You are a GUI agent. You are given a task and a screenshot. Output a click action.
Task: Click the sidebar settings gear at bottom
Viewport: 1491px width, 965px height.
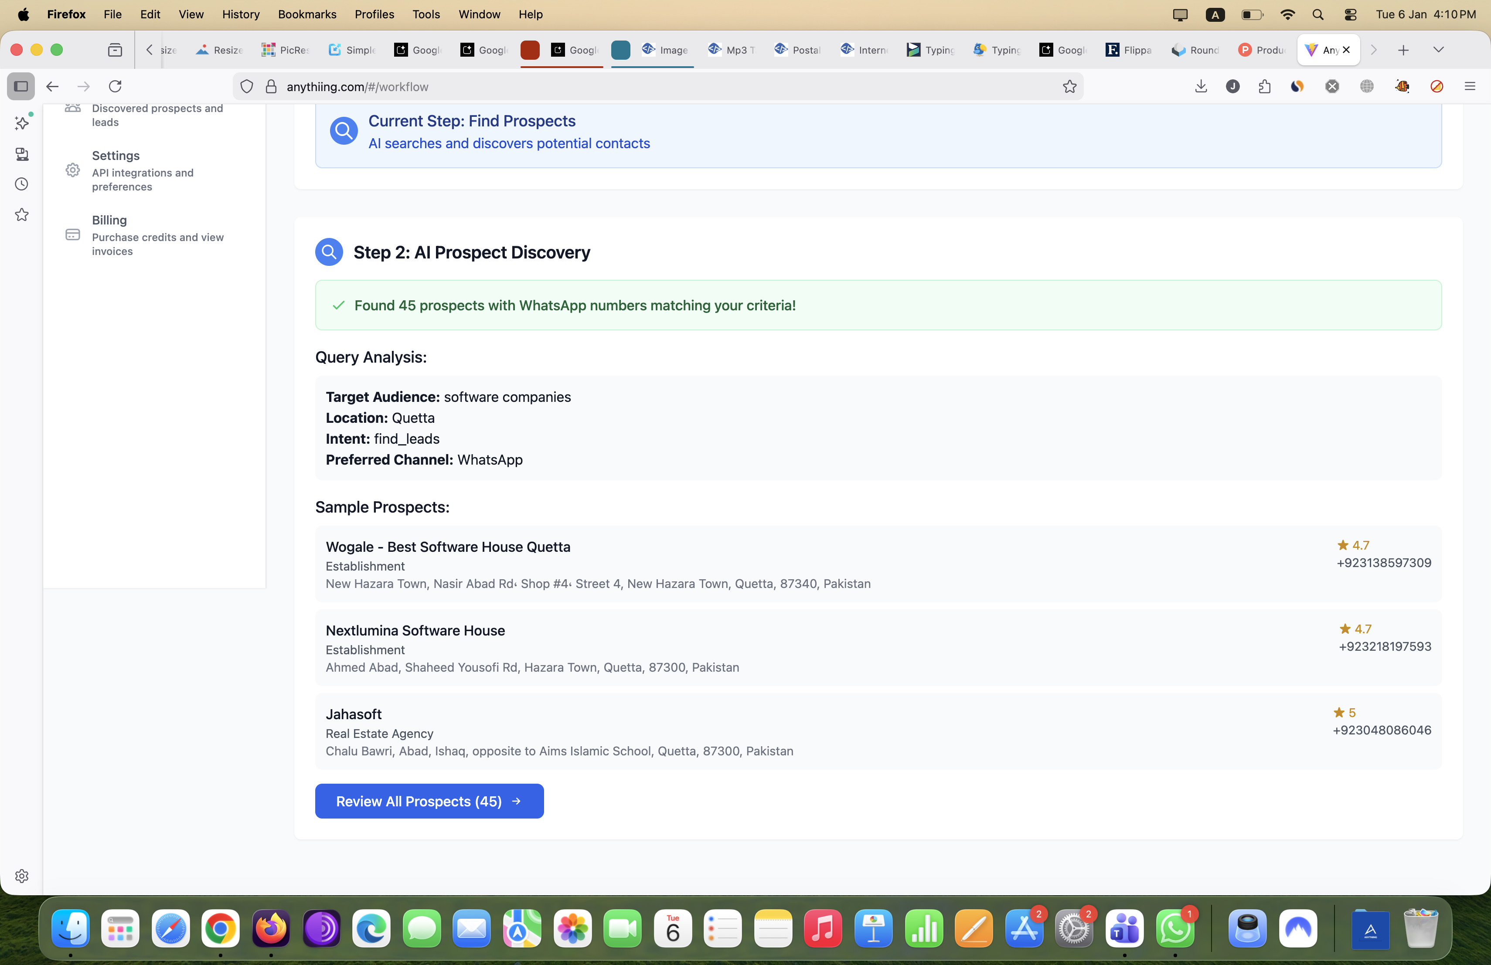tap(22, 876)
